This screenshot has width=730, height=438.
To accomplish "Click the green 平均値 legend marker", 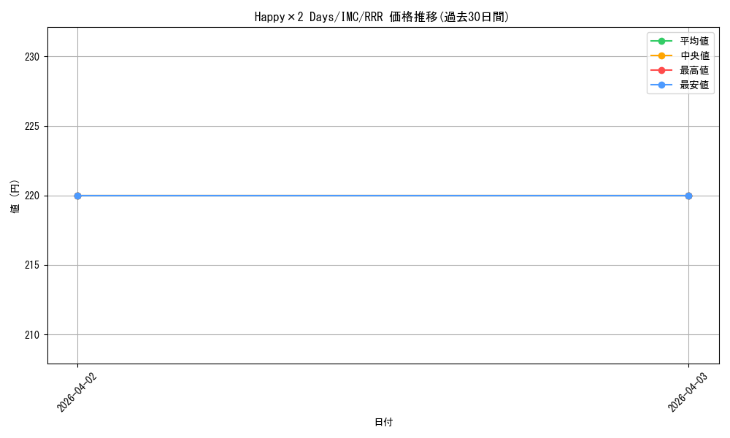I will pos(661,42).
